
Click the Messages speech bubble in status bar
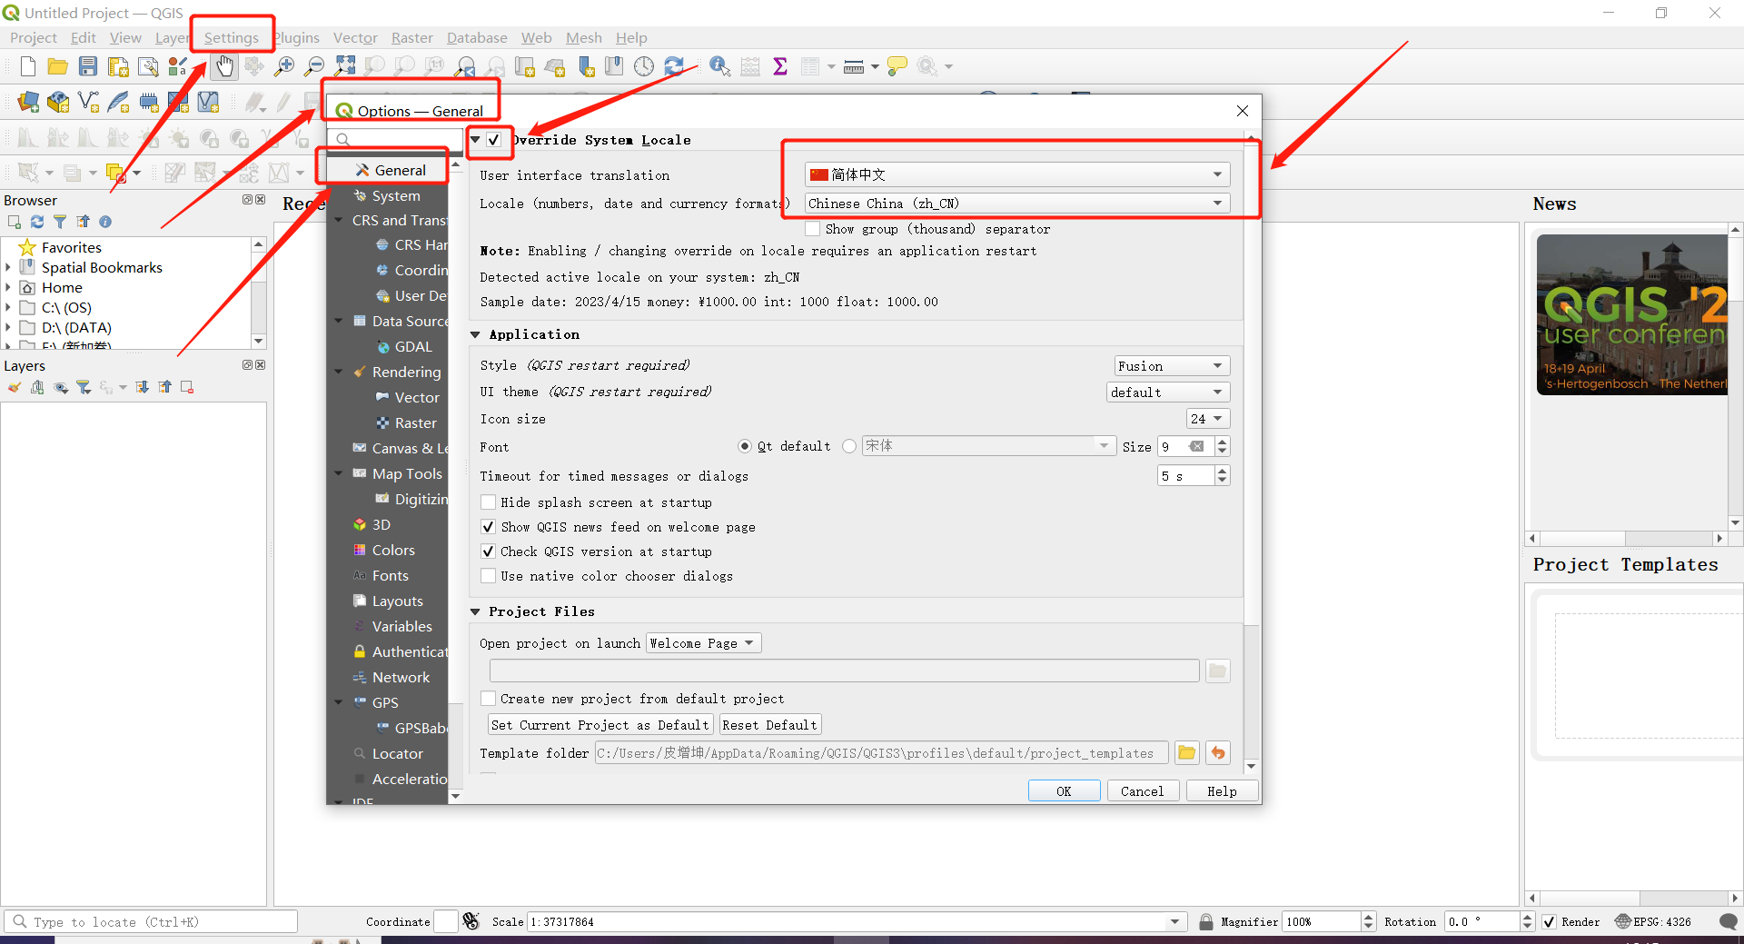pyautogui.click(x=1729, y=921)
